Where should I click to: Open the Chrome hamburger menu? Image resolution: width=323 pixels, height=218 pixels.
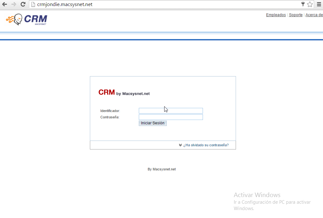click(319, 4)
